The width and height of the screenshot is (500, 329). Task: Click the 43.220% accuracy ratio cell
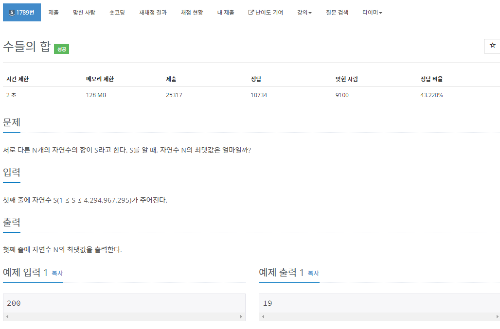tap(431, 95)
